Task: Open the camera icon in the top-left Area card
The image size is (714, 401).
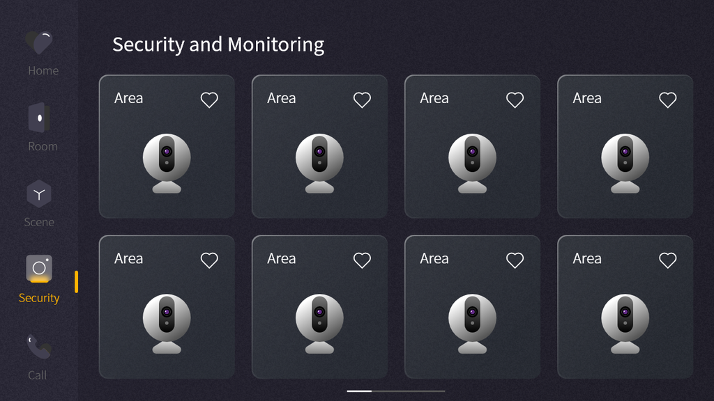Action: [167, 164]
